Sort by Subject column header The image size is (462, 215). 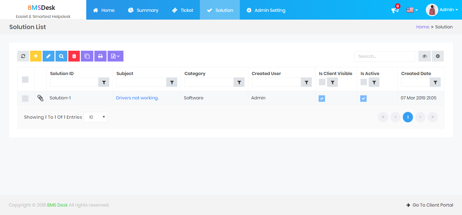click(125, 73)
